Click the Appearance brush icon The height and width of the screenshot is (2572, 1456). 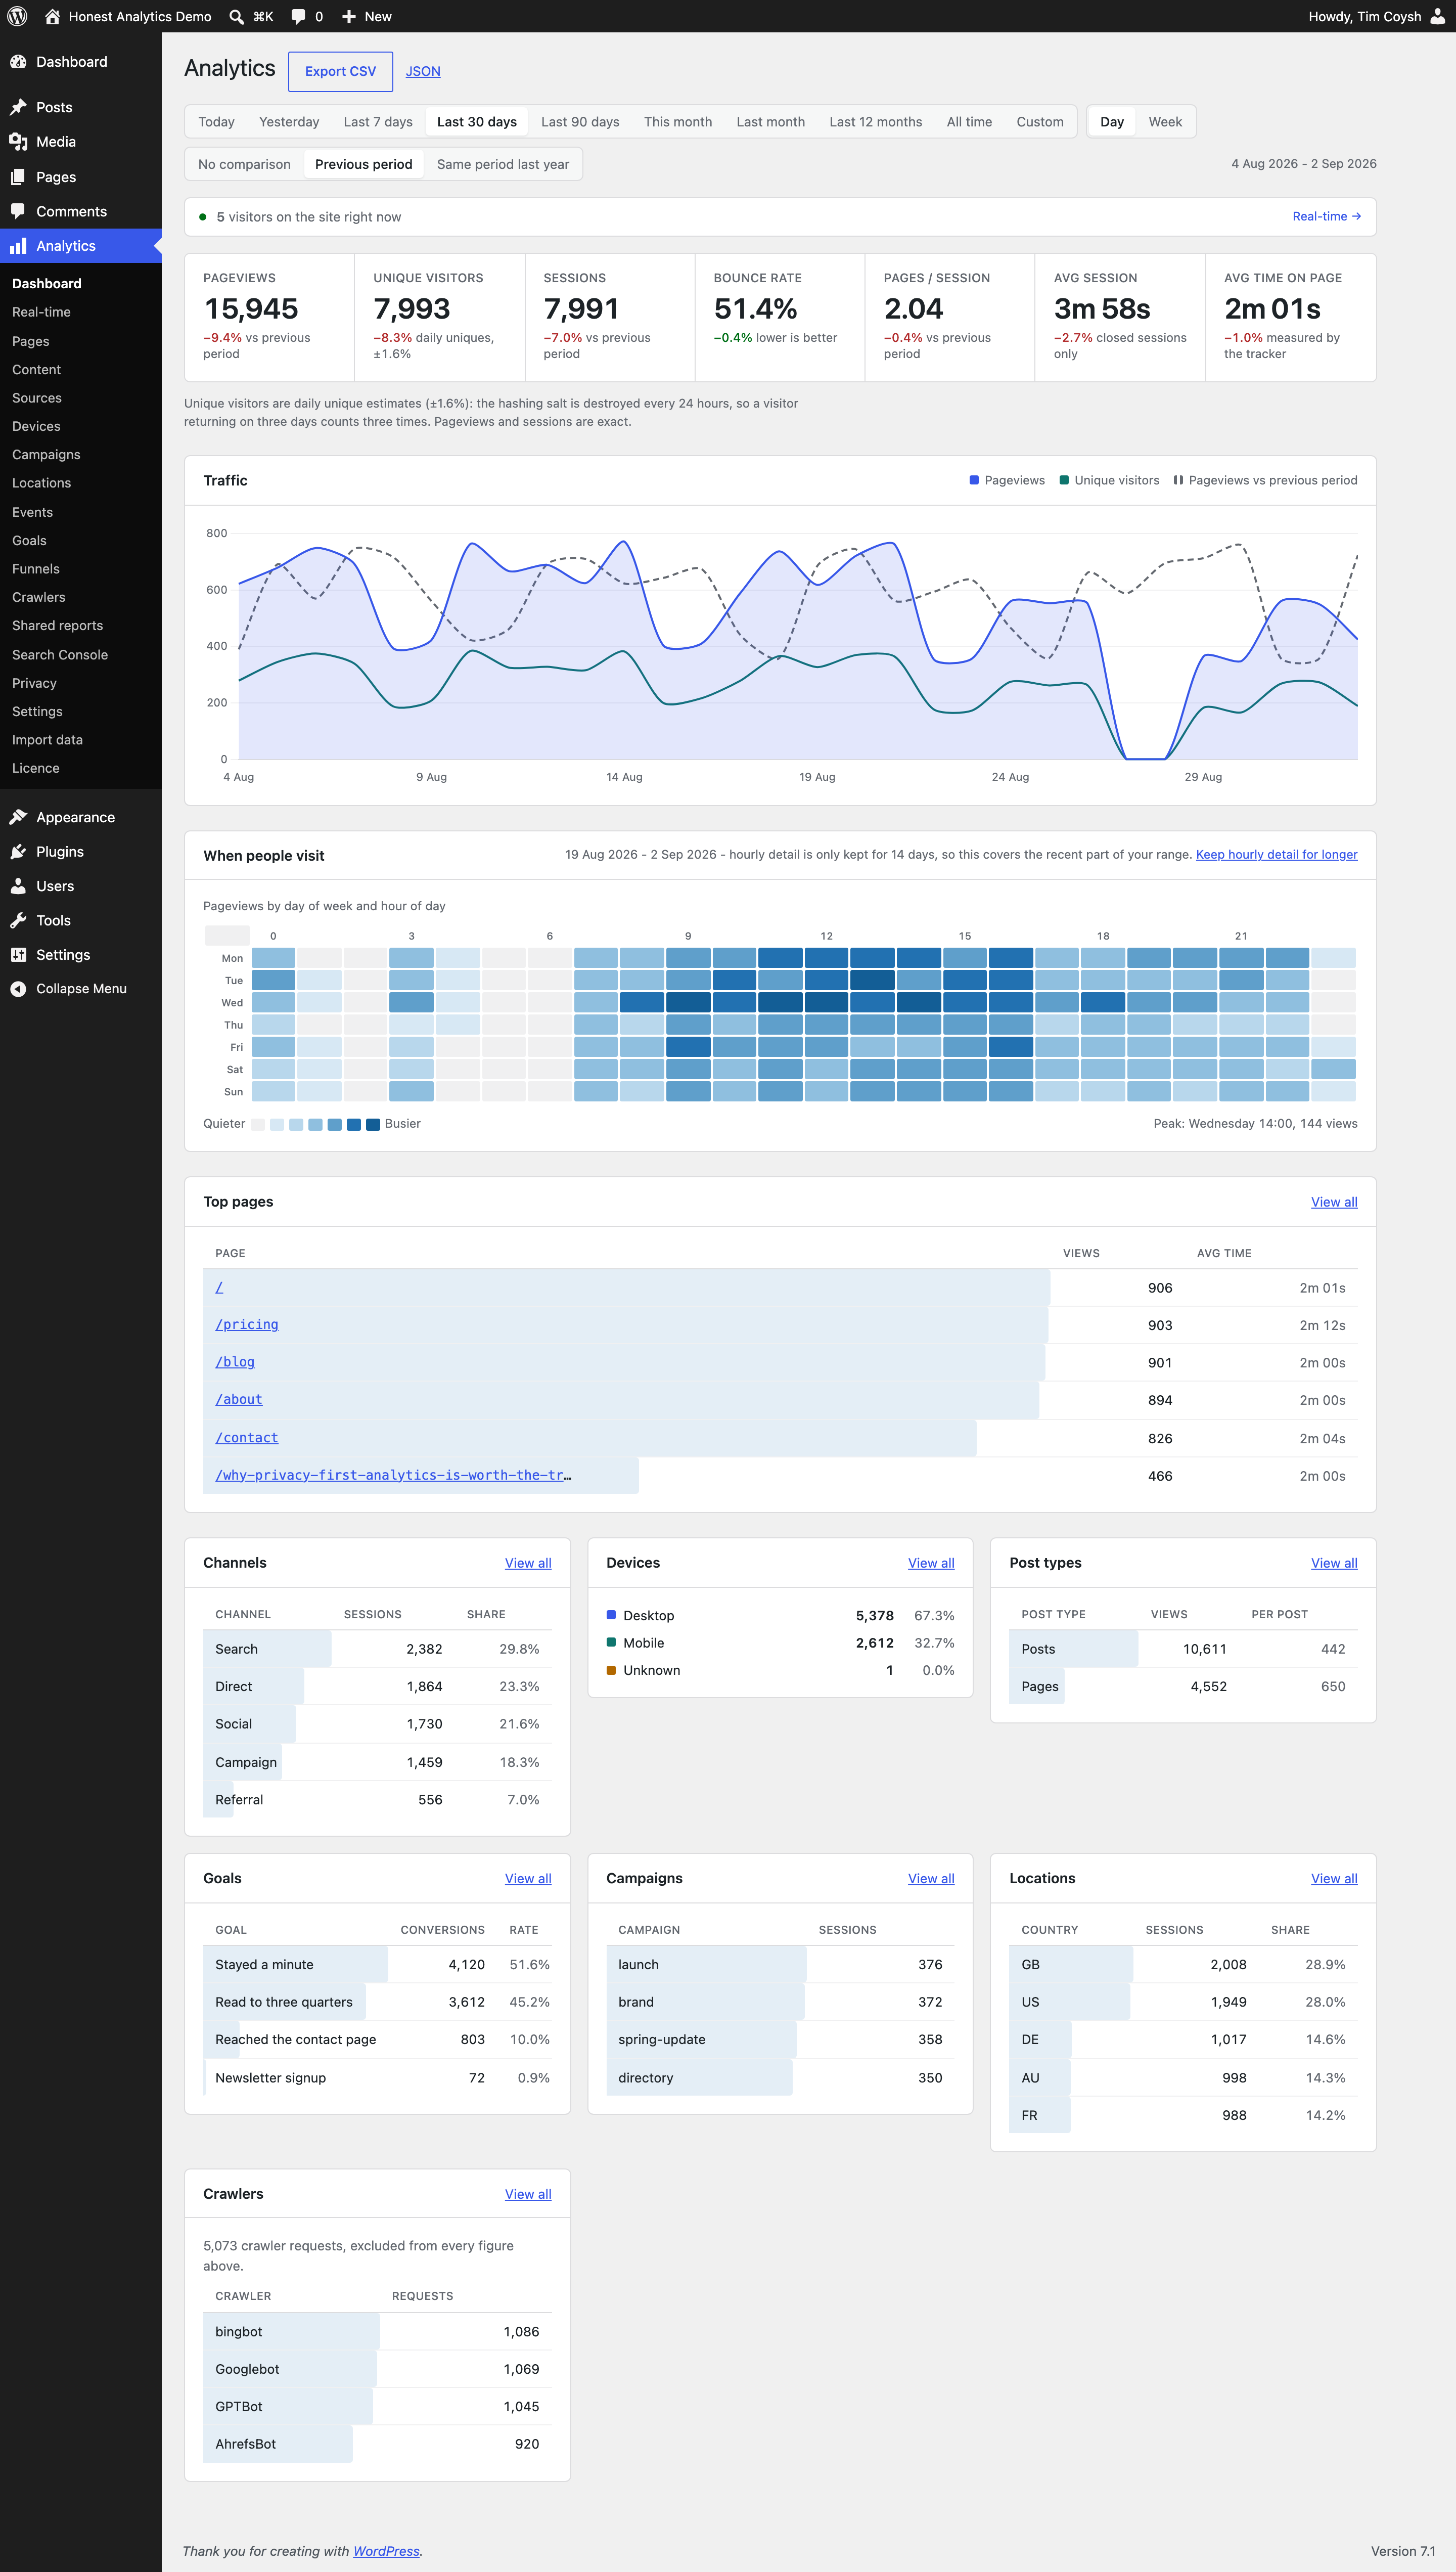[x=18, y=817]
